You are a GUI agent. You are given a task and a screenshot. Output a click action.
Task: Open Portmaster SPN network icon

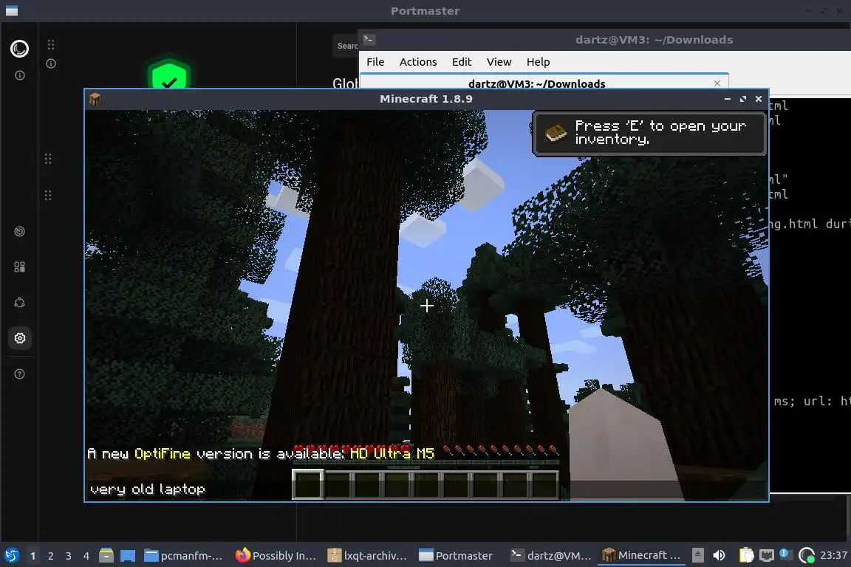[19, 303]
